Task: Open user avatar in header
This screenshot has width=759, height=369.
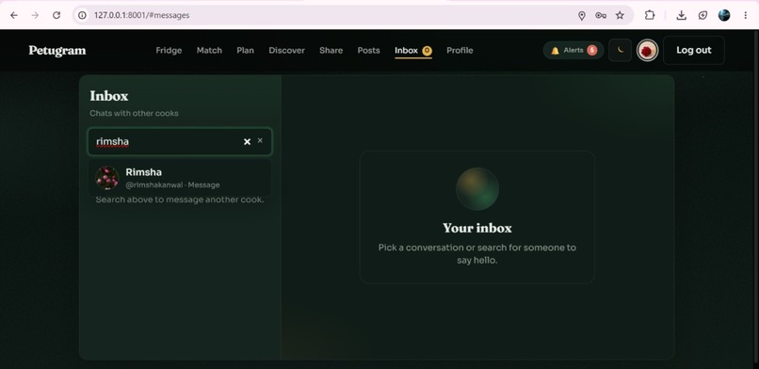Action: 647,50
